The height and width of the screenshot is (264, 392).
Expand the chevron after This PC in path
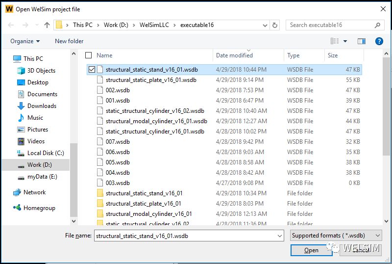click(x=98, y=25)
